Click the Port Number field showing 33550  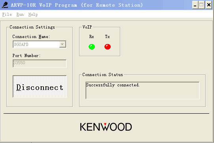pyautogui.click(x=40, y=63)
